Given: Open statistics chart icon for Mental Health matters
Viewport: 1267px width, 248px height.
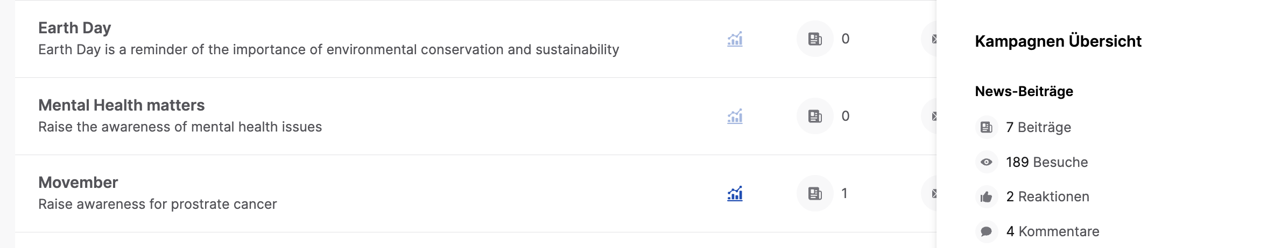Looking at the screenshot, I should click(735, 116).
